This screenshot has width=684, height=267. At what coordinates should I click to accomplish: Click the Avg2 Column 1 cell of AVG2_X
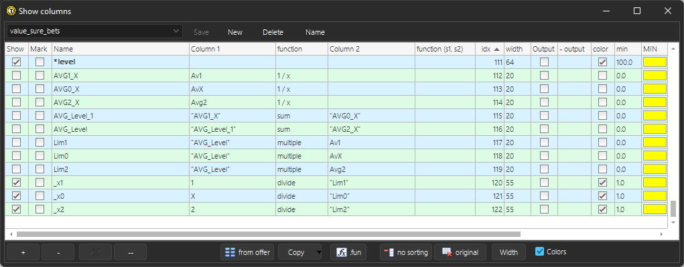point(232,102)
